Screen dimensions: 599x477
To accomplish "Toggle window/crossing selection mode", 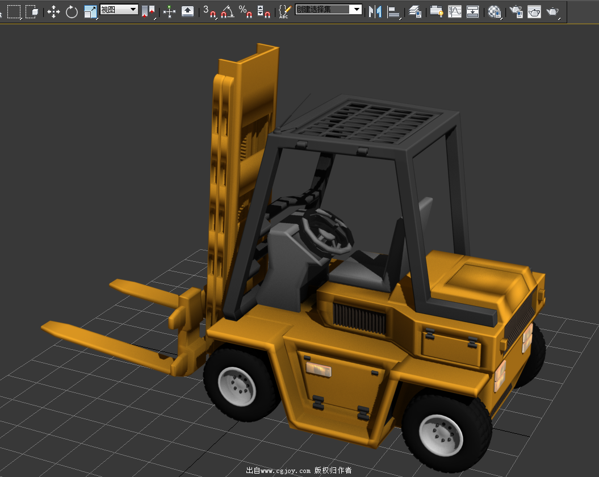I will coord(32,11).
